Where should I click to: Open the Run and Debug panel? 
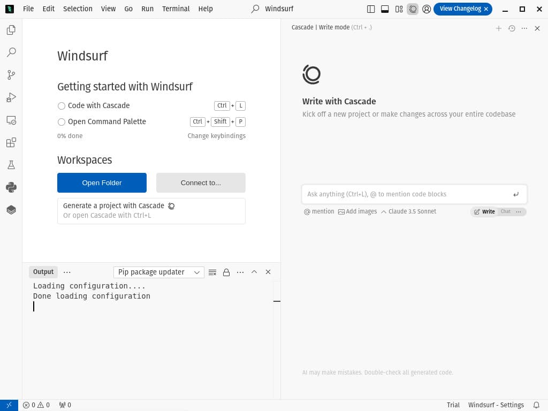pos(11,97)
